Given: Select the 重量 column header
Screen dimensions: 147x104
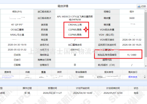Looking at the screenshot, I should coord(43,72).
